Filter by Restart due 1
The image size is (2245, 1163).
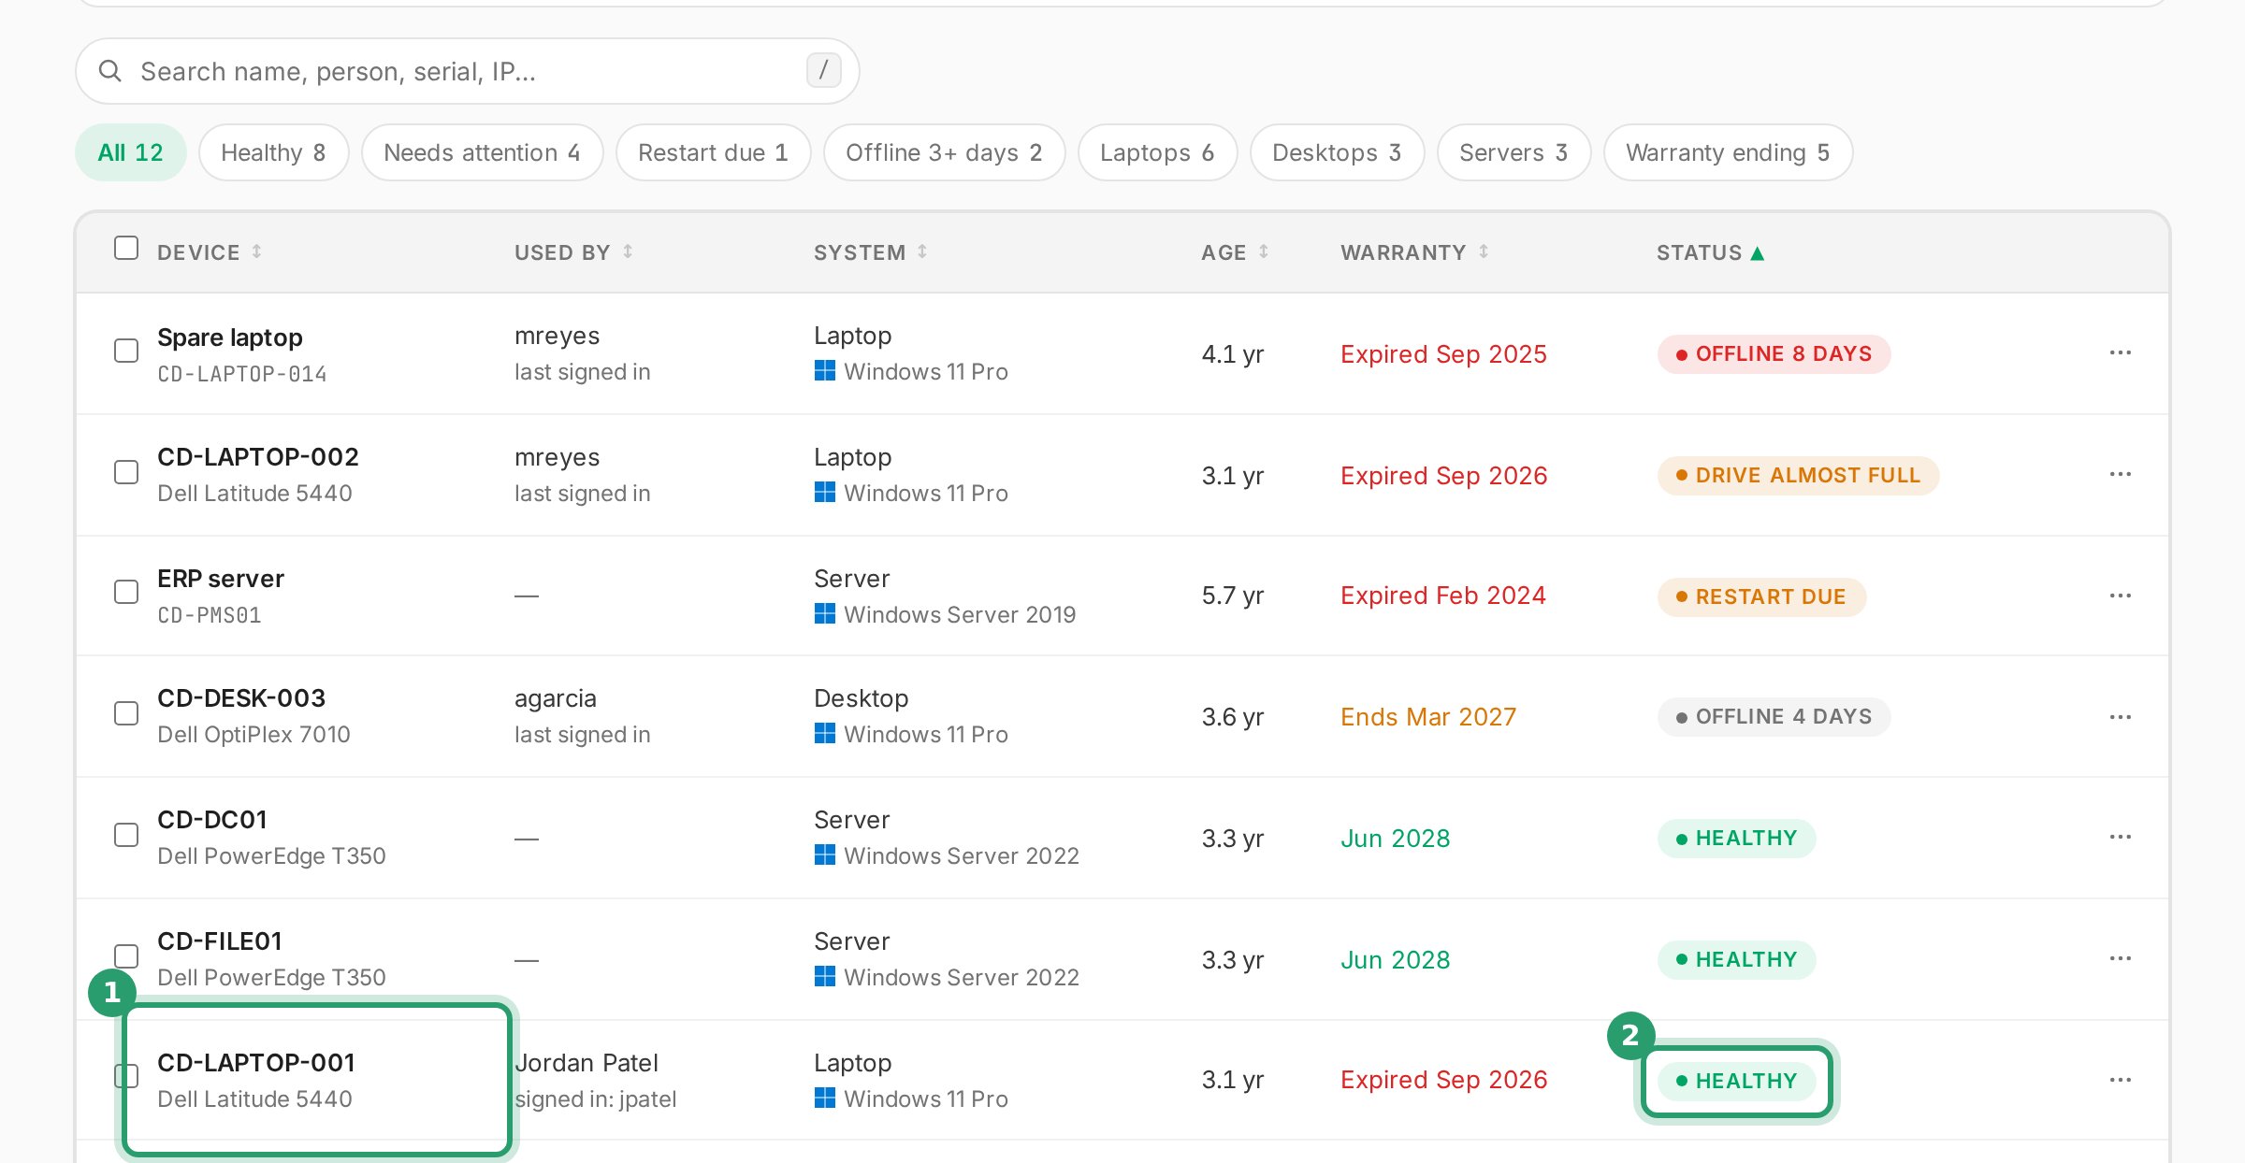tap(713, 152)
